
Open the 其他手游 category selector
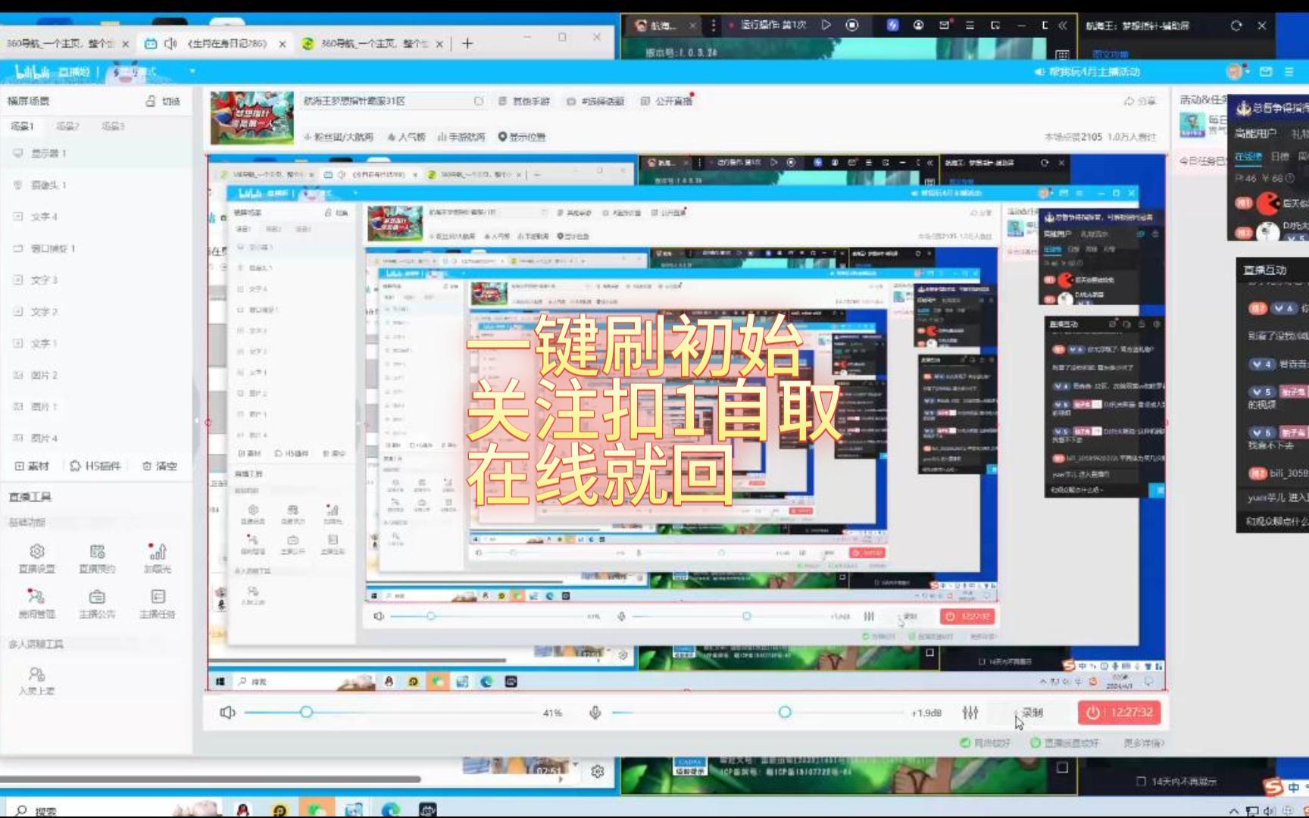524,101
